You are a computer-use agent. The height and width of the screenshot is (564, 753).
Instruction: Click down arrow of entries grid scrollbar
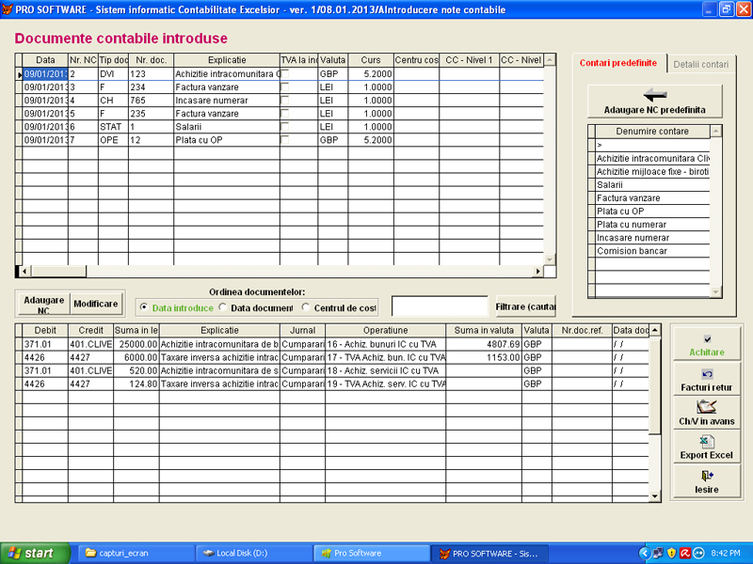[x=654, y=496]
